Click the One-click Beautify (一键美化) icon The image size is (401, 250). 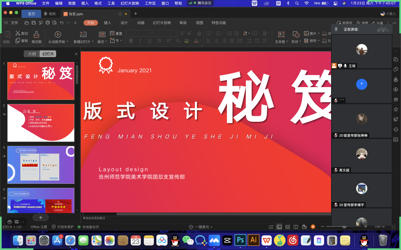coord(191,227)
